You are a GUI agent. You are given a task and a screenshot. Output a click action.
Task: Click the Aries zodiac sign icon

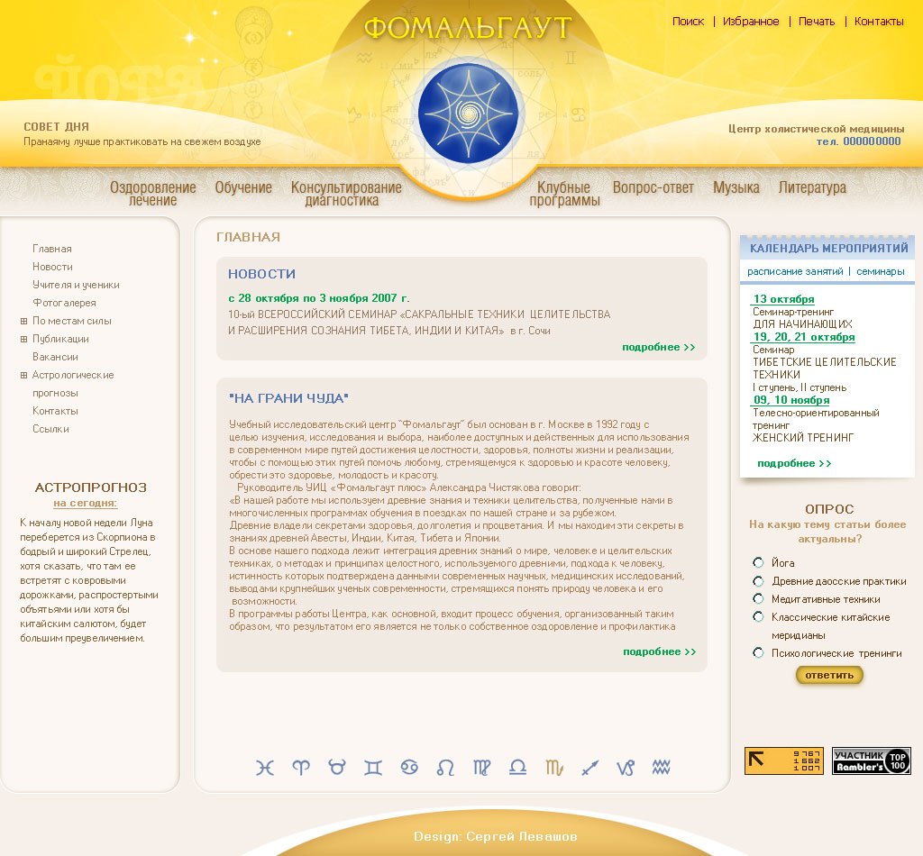pos(301,768)
